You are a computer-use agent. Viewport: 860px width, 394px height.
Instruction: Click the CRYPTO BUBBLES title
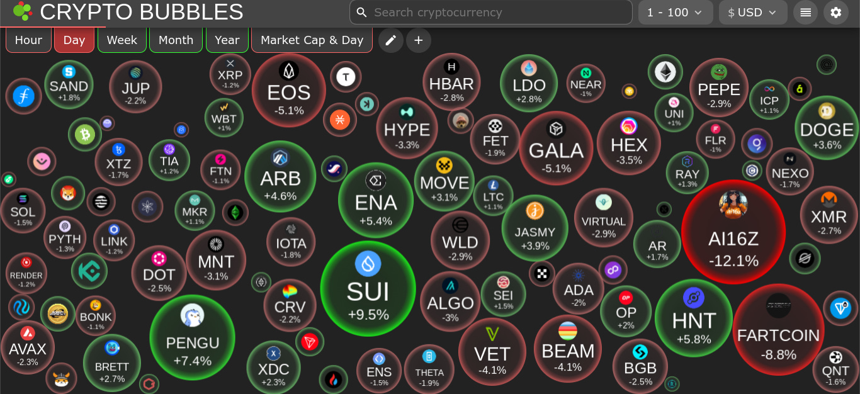[142, 11]
